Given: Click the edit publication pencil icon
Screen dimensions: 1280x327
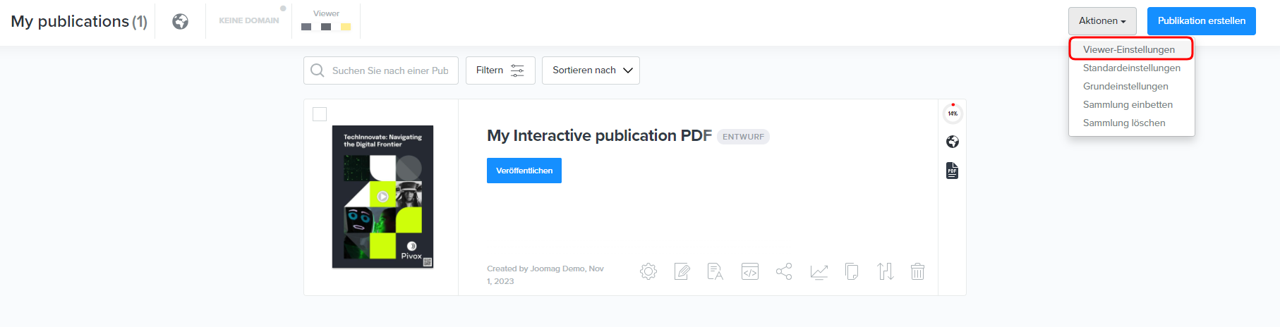Looking at the screenshot, I should [682, 271].
